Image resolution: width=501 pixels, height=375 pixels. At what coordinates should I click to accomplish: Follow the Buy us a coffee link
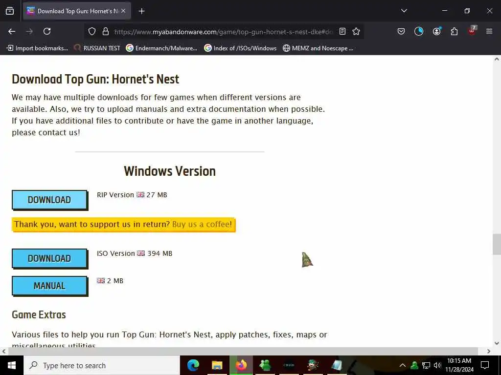pos(202,224)
